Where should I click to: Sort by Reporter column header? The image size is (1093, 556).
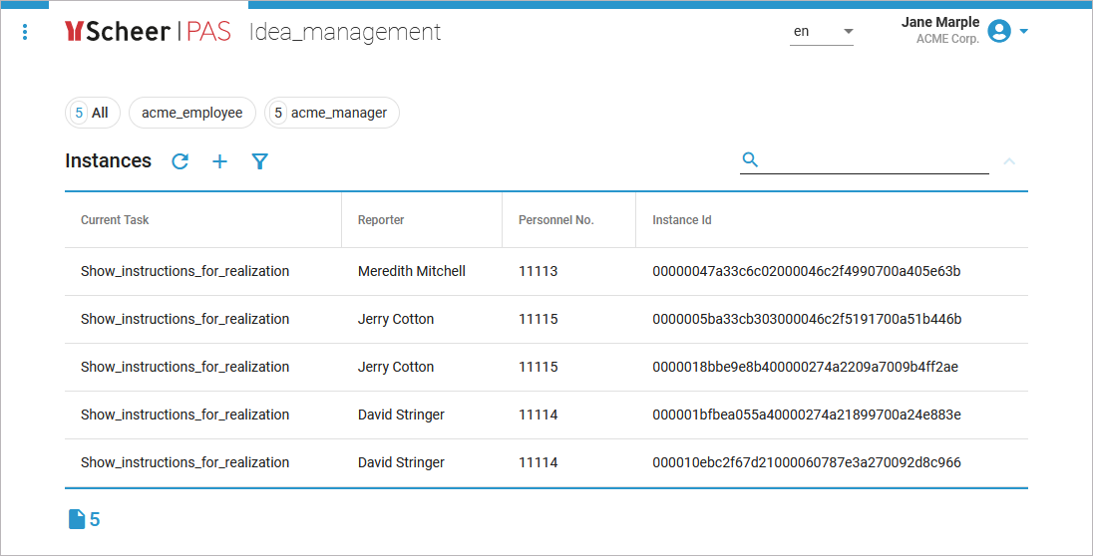(x=381, y=220)
